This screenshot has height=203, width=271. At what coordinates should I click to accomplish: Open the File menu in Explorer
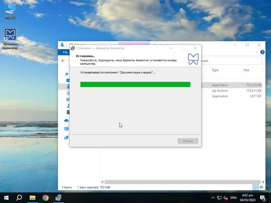click(65, 52)
